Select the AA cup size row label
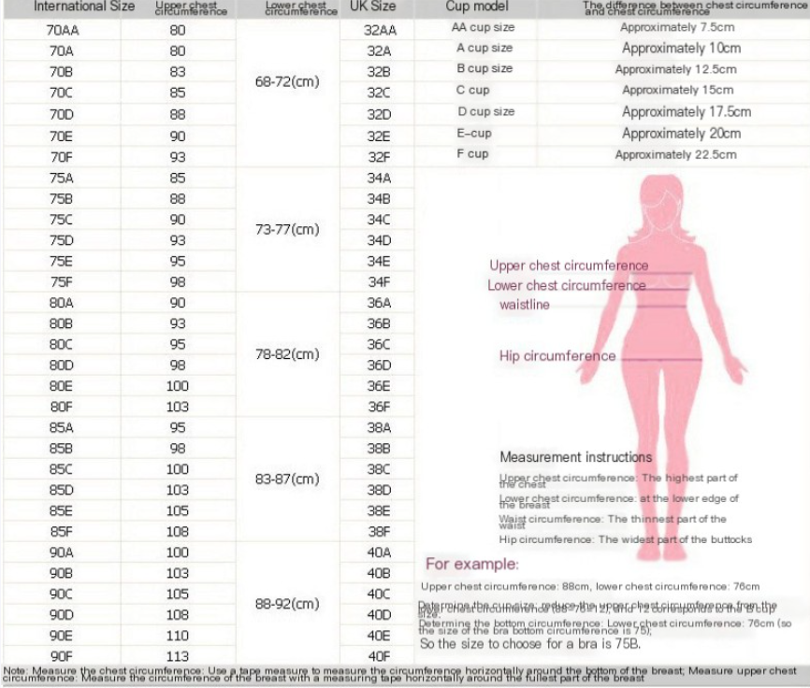Viewport: 810px width, 688px height. click(483, 28)
